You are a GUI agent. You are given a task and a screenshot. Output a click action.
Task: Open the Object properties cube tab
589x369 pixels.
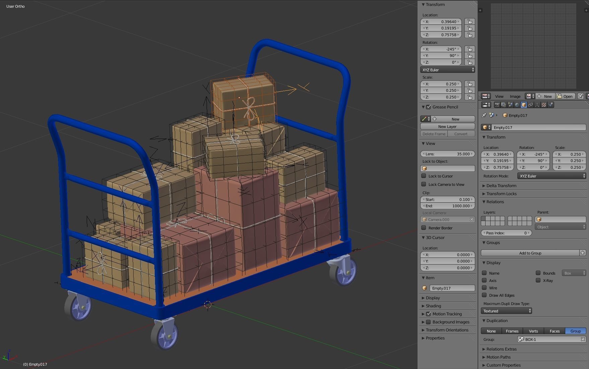click(x=524, y=105)
